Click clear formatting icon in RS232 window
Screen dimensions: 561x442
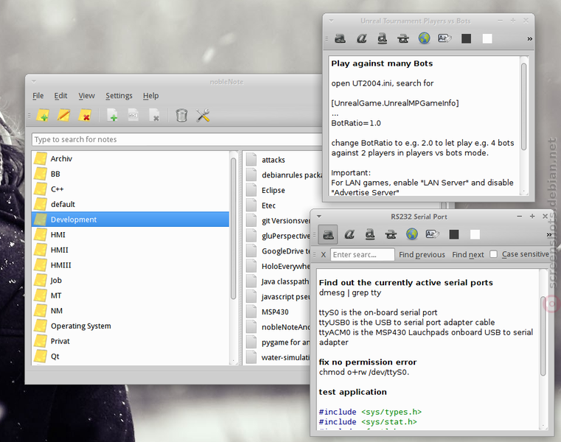click(x=433, y=234)
